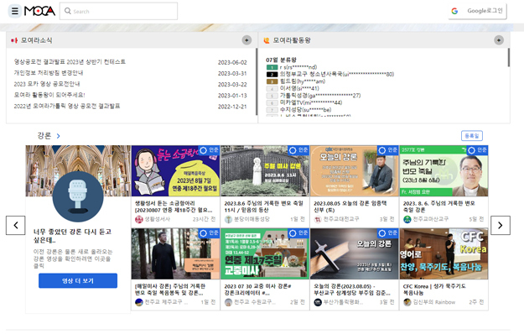The image size is (524, 334).
Task: Select rank 2 의정부교구 청소년사목국 entry
Action: coord(330,74)
